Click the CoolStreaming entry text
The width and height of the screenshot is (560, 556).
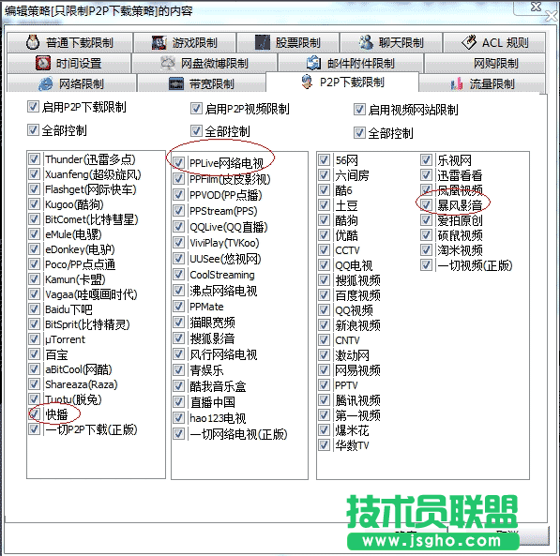point(222,275)
